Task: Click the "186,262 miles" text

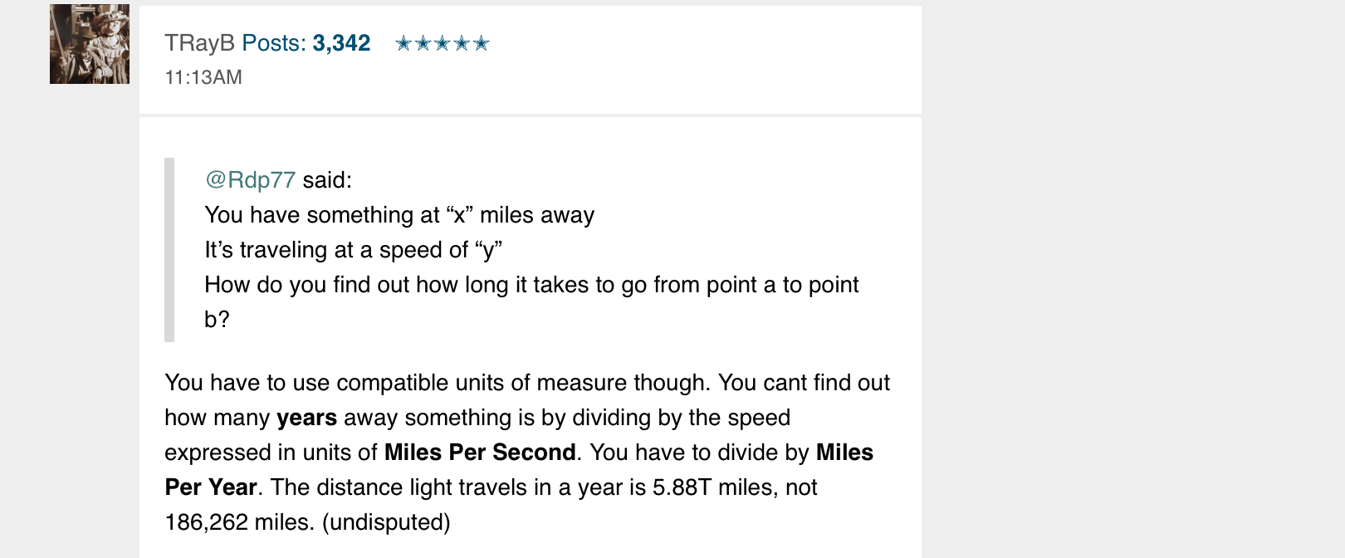Action: pyautogui.click(x=240, y=522)
